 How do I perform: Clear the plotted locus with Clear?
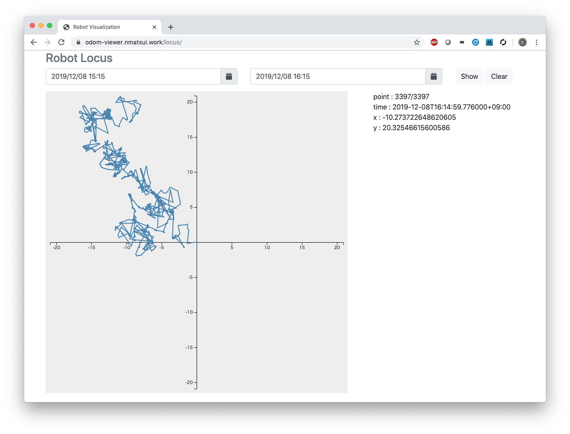coord(499,76)
